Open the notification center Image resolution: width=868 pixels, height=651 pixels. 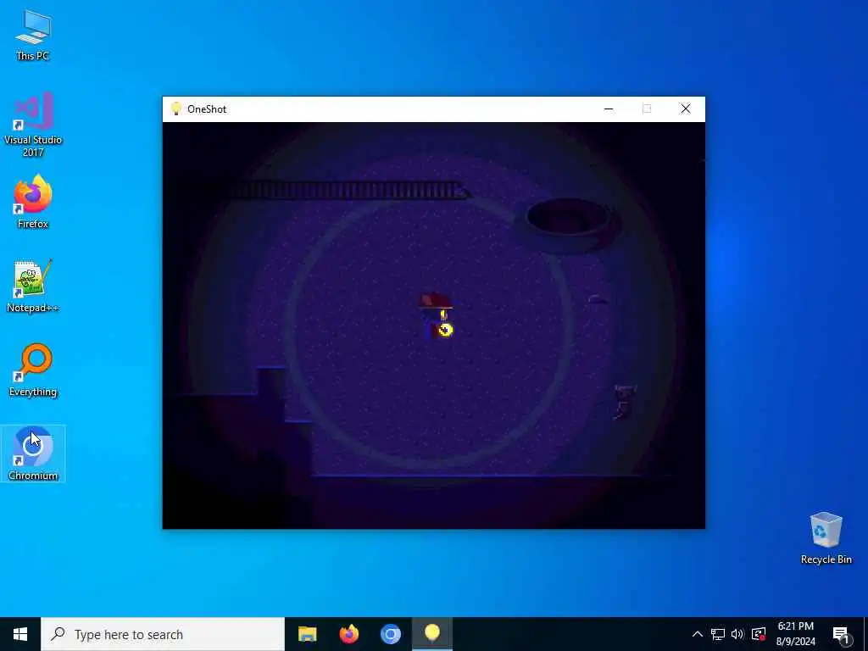[841, 634]
